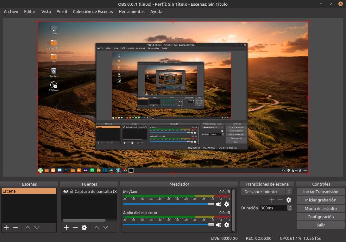The height and width of the screenshot is (242, 346).
Task: Move the scene down in the Escenas list
Action: (x=37, y=227)
